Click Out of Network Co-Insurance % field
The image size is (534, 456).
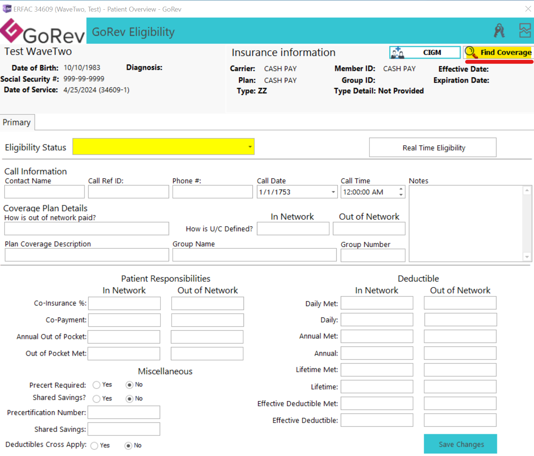(x=207, y=303)
